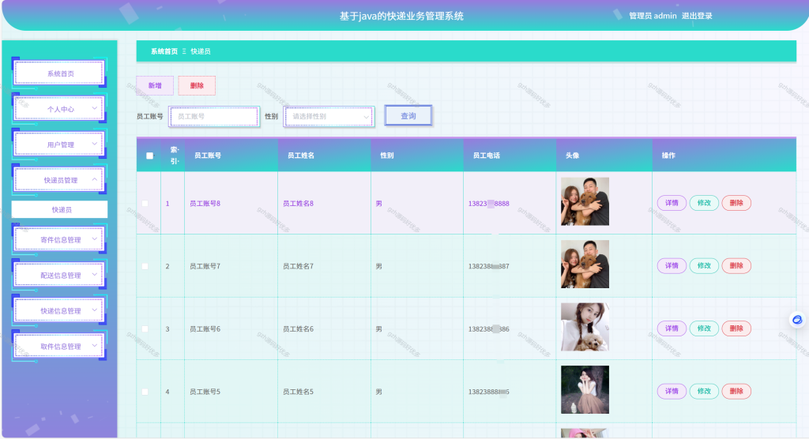Viewport: 809px width, 439px height.
Task: View 详情 for 员工账号5
Action: (x=672, y=391)
